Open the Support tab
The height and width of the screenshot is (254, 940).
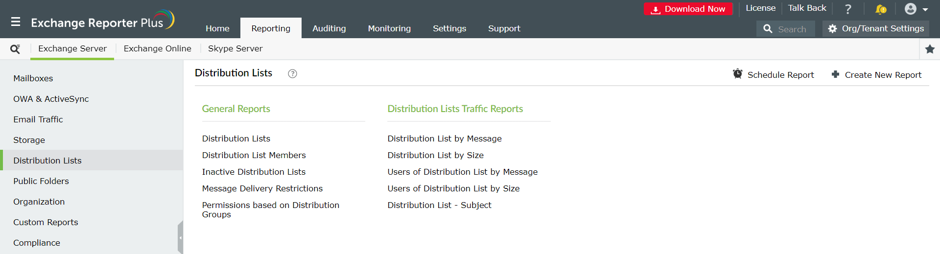click(504, 28)
